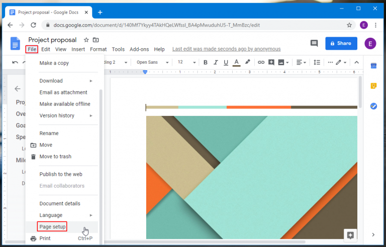Open the View menu
The height and width of the screenshot is (247, 386).
point(60,49)
